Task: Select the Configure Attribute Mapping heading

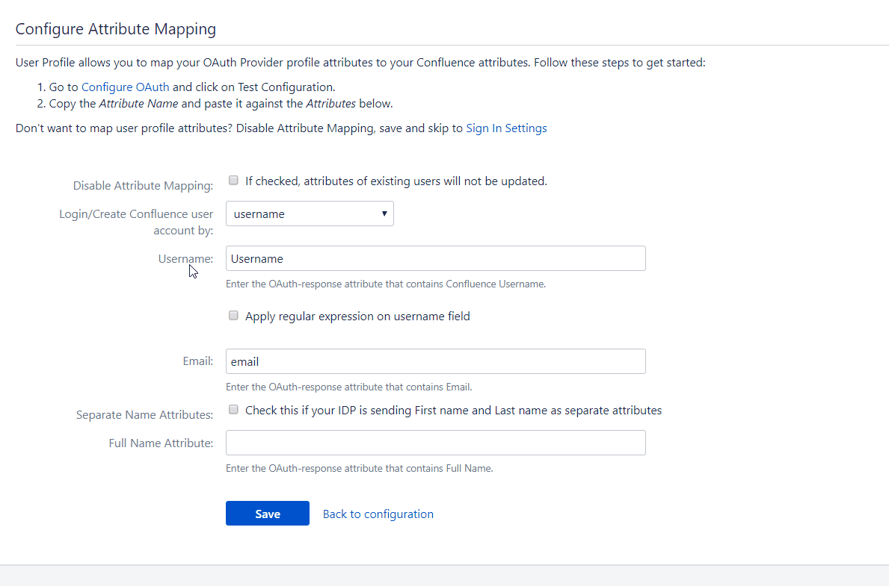Action: (x=116, y=29)
